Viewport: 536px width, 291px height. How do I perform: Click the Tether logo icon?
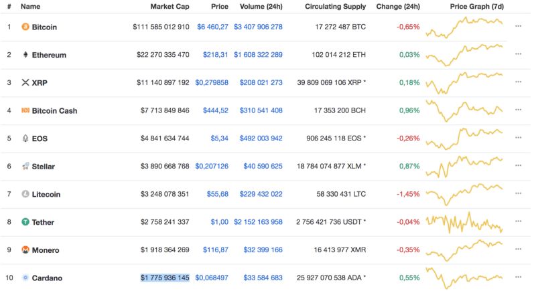(x=25, y=222)
